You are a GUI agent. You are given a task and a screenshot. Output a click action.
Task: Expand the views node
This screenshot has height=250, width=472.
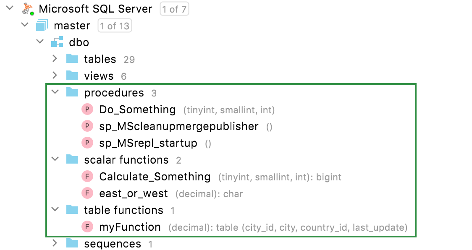point(55,76)
